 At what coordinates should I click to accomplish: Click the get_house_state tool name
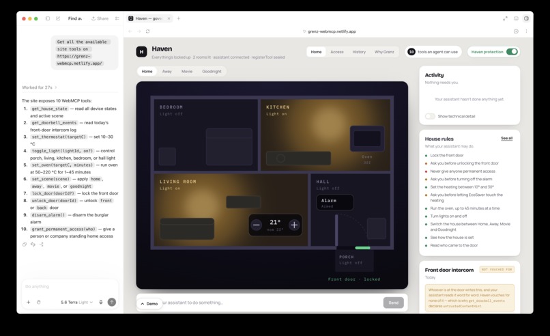point(49,109)
